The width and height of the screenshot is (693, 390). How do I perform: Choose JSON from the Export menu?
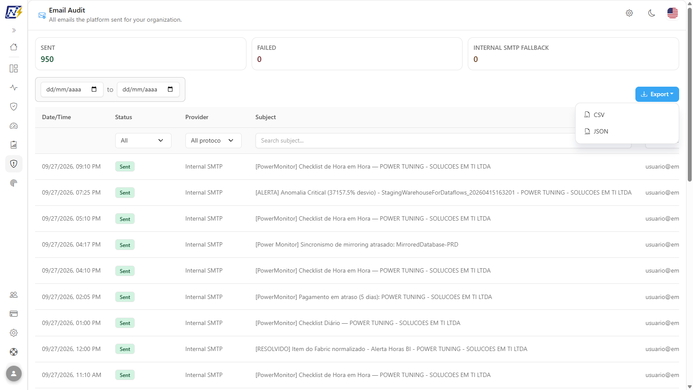pyautogui.click(x=627, y=131)
